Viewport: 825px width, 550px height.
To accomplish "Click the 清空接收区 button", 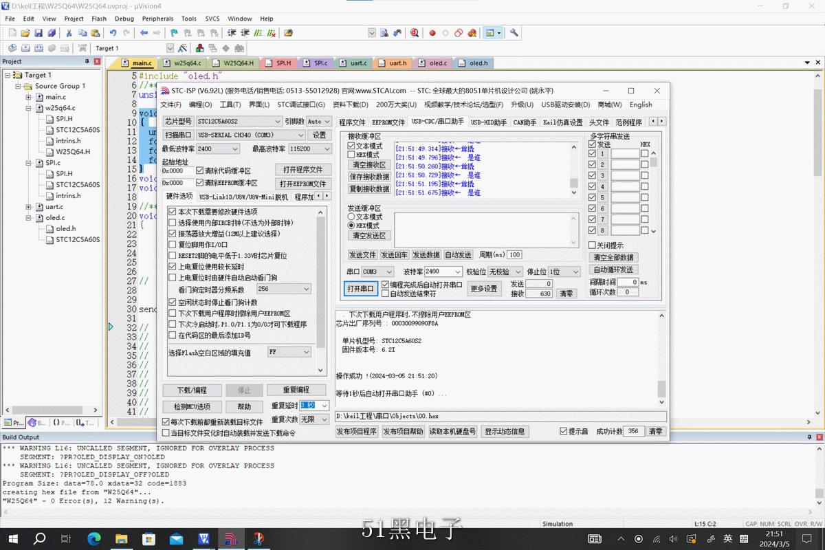I will (370, 165).
